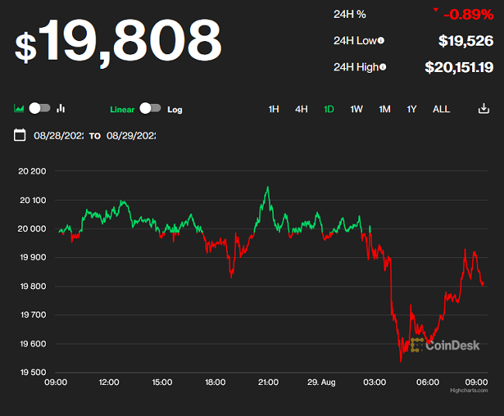View the 1Y price history

pyautogui.click(x=412, y=109)
